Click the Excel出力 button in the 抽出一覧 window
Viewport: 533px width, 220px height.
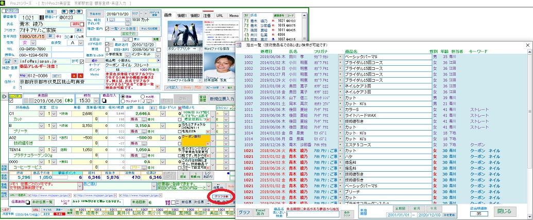(261, 212)
